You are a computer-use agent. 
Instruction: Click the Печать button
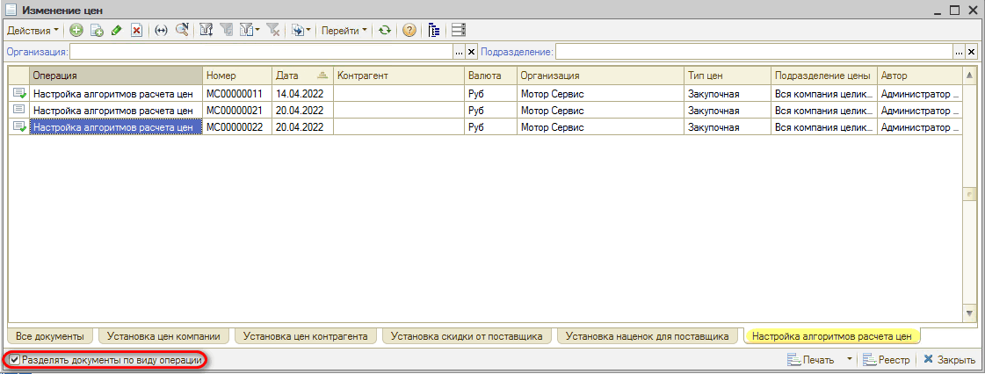pyautogui.click(x=810, y=360)
